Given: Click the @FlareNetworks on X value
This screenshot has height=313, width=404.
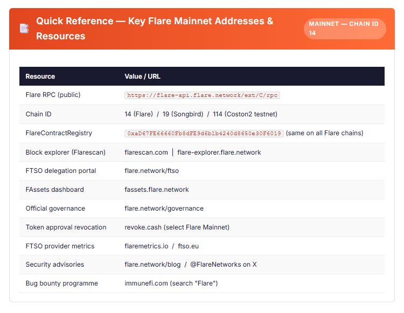Looking at the screenshot, I should (x=224, y=265).
